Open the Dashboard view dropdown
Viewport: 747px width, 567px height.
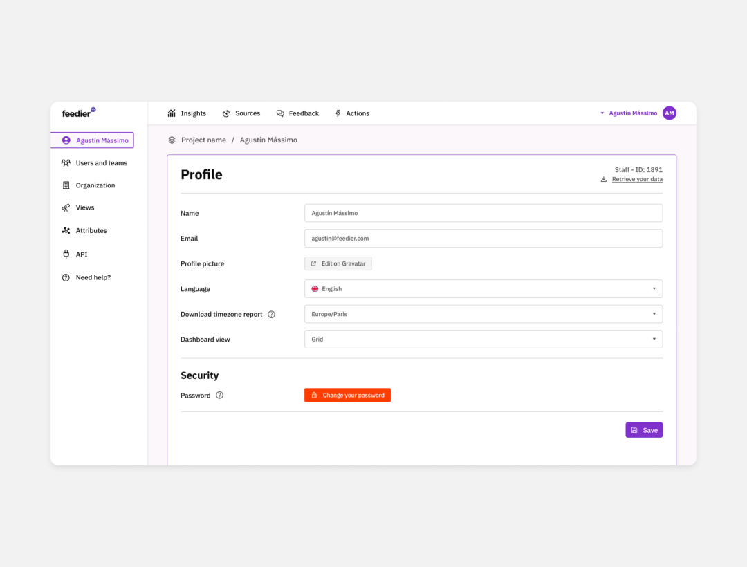(483, 340)
